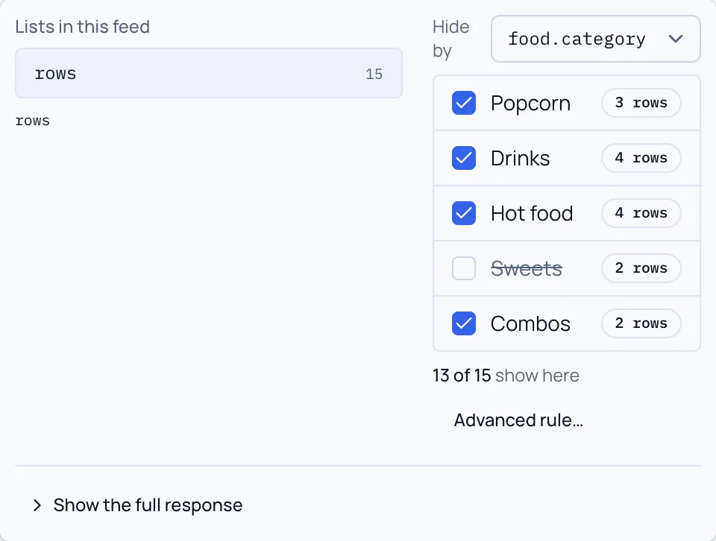Enable the Sweets category checkbox
Image resolution: width=716 pixels, height=541 pixels.
click(463, 268)
